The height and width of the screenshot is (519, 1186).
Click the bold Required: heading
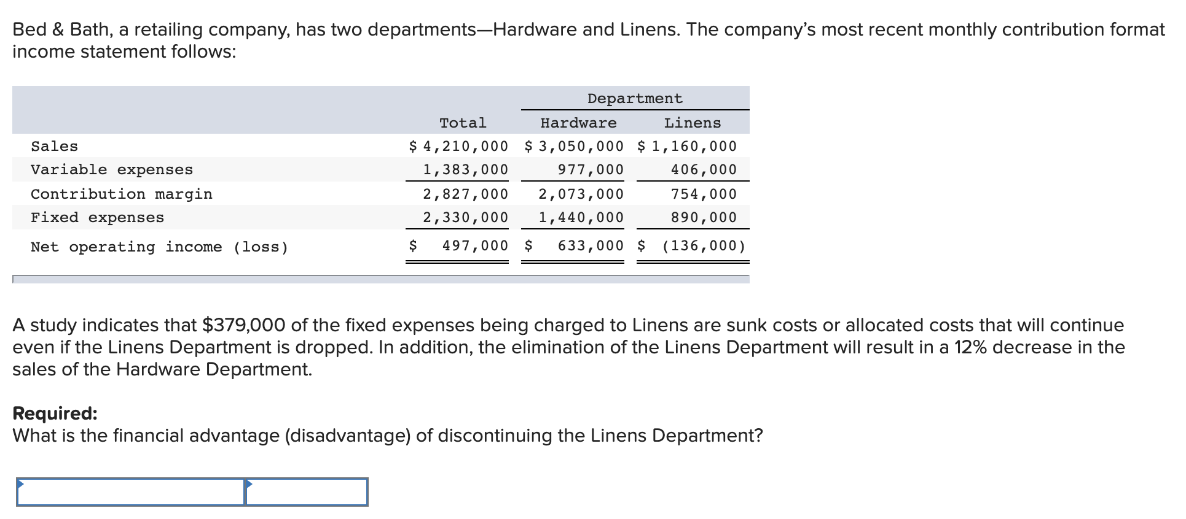(55, 413)
